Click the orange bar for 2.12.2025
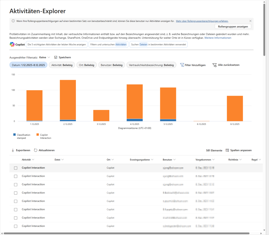 (x=68, y=100)
